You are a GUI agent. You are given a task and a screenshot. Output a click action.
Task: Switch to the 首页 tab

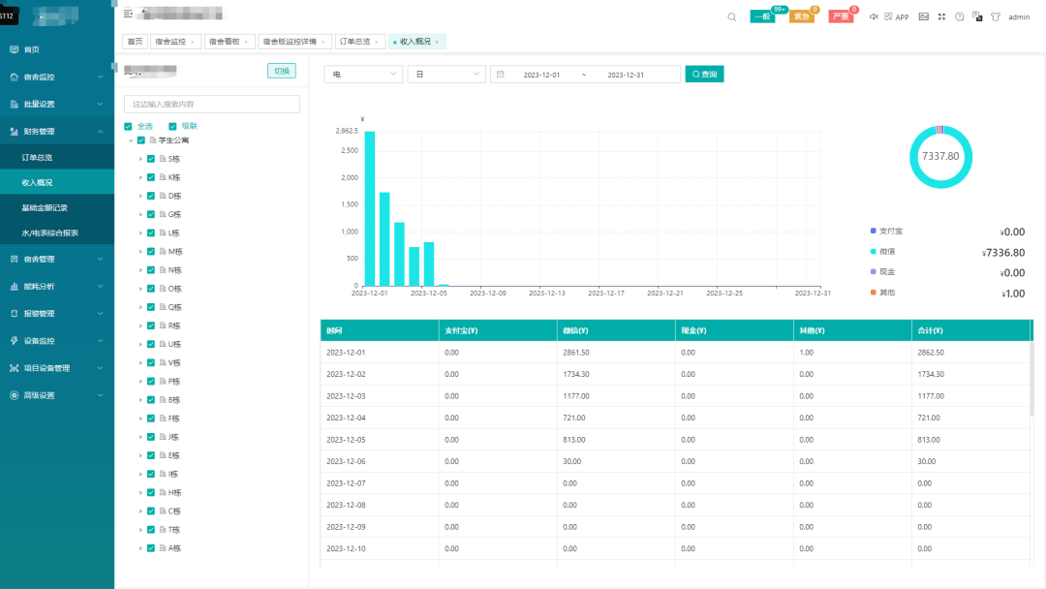pos(135,42)
